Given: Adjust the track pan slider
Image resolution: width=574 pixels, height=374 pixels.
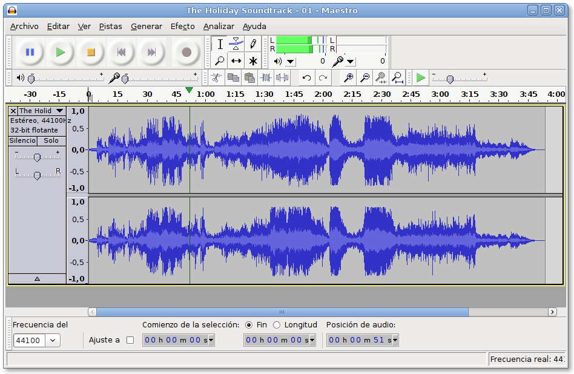Looking at the screenshot, I should [x=38, y=176].
